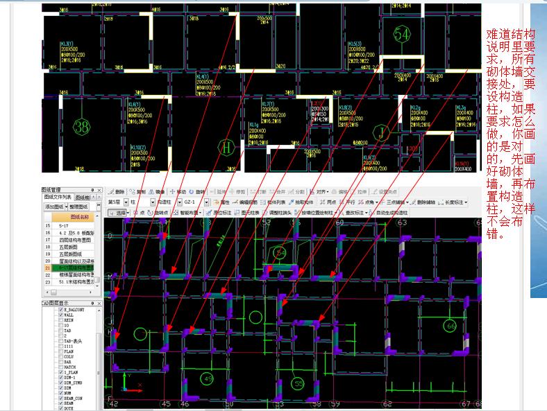Click the drawing list horizontal scrollbar
This screenshot has height=411, width=547.
click(x=69, y=292)
